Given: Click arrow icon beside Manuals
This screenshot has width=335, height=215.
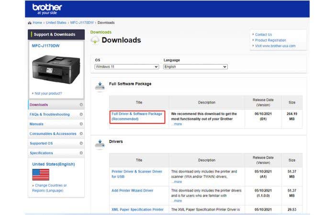Looking at the screenshot, I should click(81, 124).
